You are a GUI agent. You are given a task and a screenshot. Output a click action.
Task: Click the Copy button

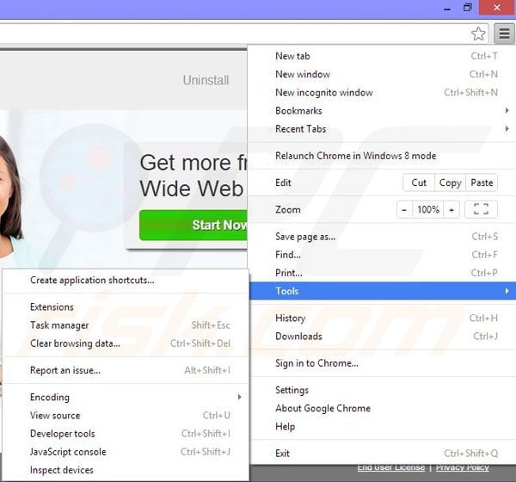[450, 182]
